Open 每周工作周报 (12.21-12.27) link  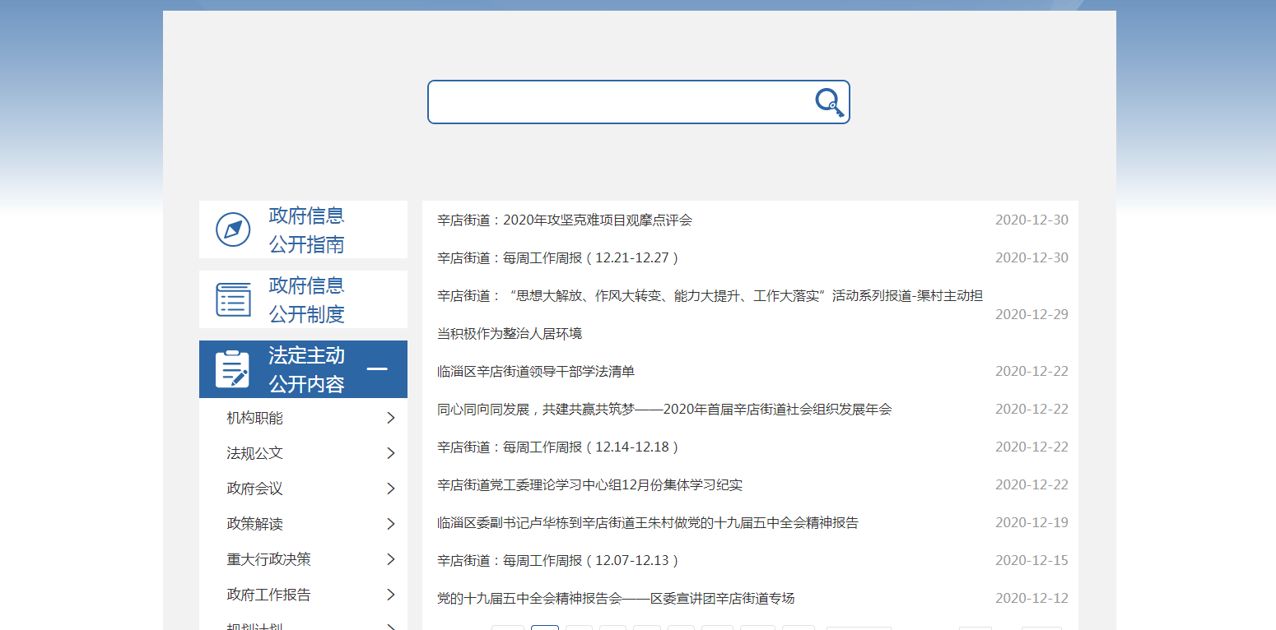point(559,257)
